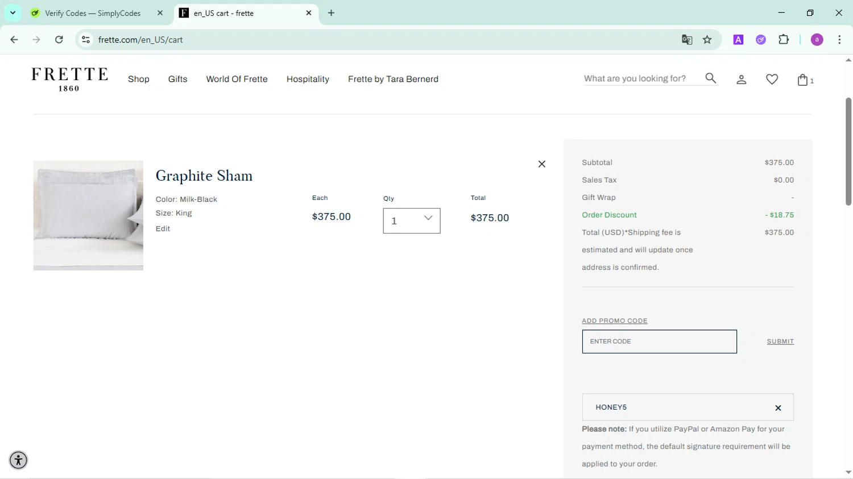Go back to previous page
Screen dimensions: 853x479
(14, 40)
